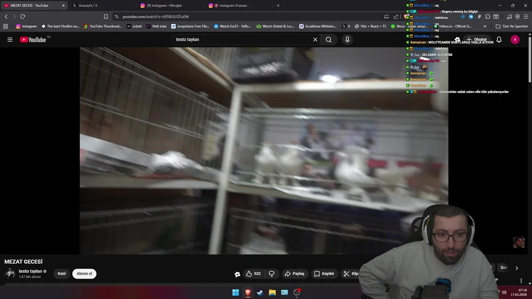Screen dimensions: 532x299
Task: Like the video with 532 likes
Action: [254, 274]
